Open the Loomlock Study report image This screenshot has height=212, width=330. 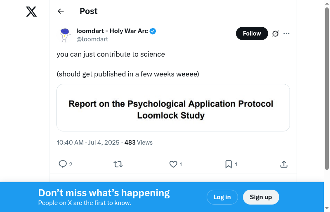coord(173,107)
